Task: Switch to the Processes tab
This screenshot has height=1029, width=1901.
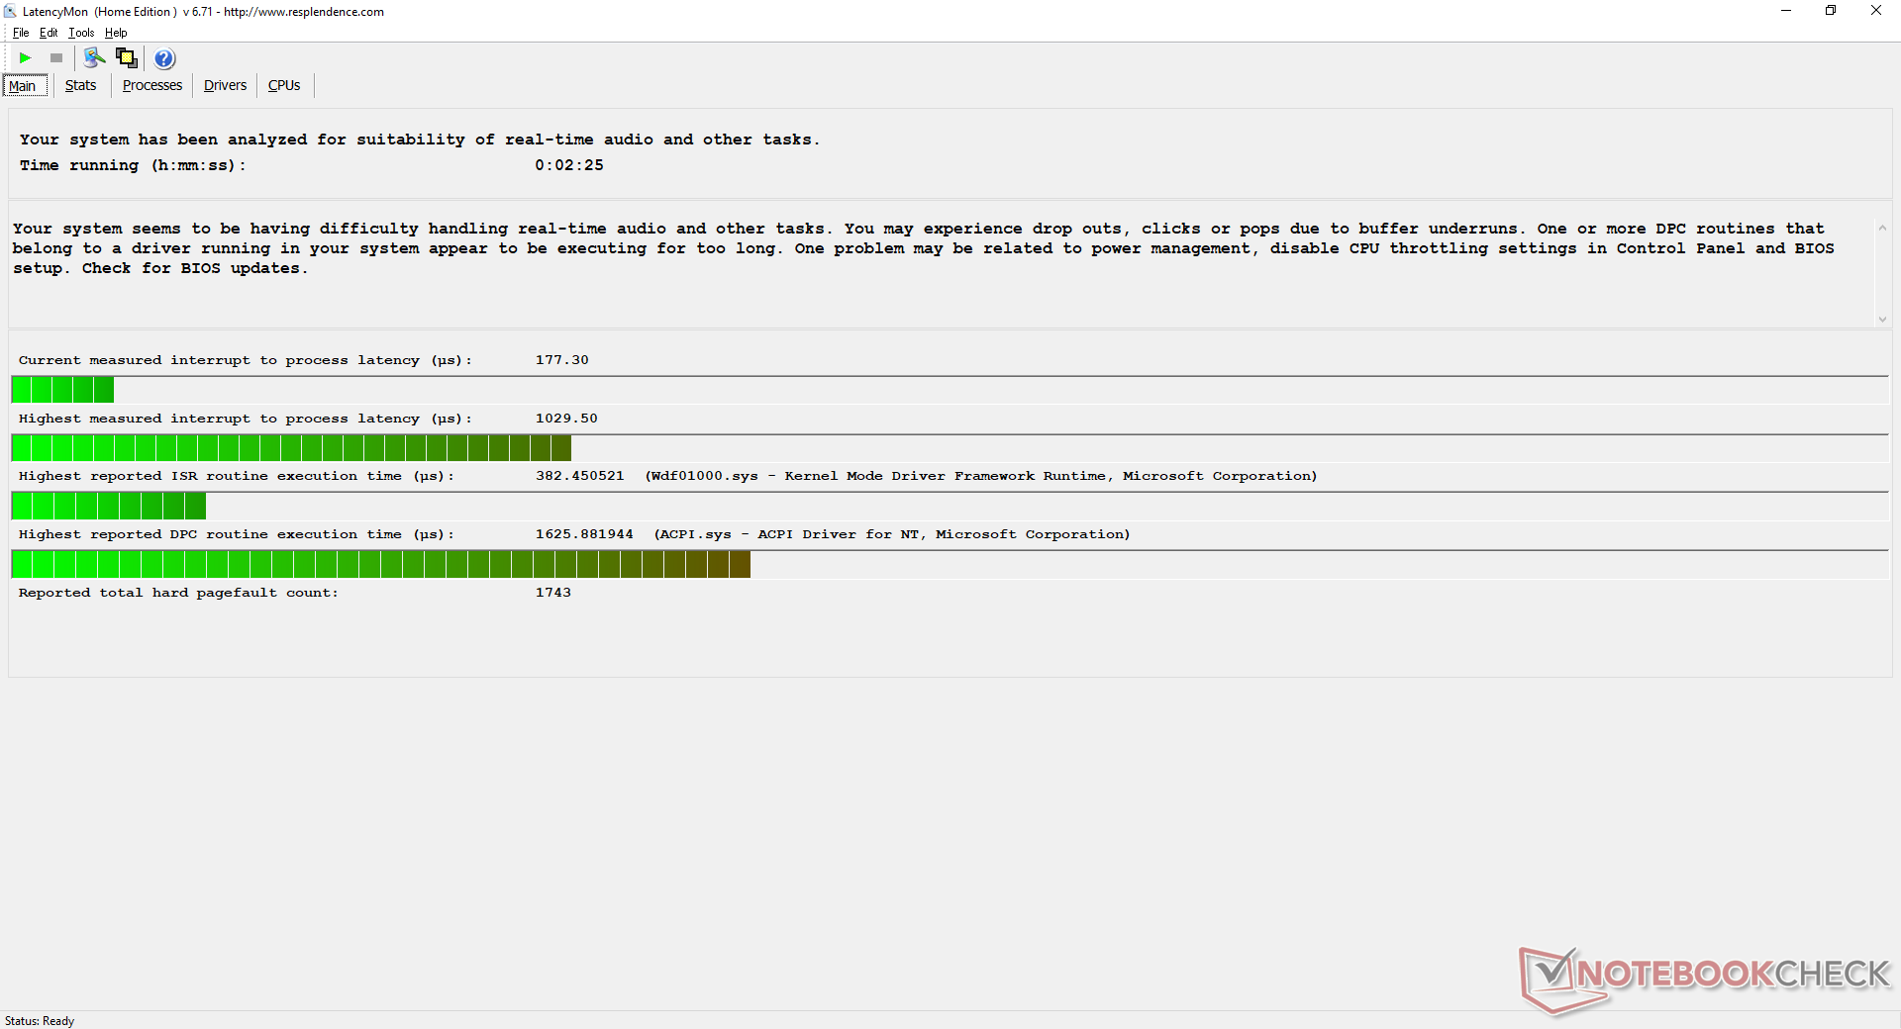Action: (x=151, y=86)
